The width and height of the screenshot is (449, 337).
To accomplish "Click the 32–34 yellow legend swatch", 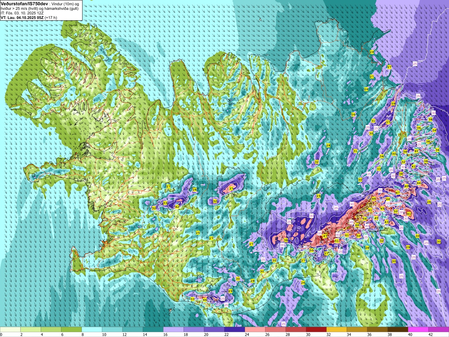I will point(337,330).
